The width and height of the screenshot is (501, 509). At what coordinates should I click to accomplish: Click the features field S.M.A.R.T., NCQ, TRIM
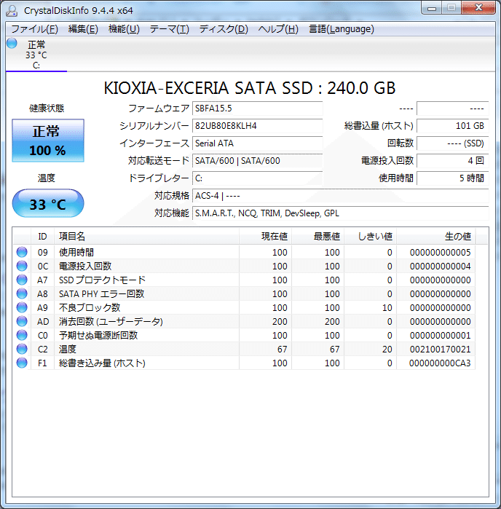click(341, 213)
